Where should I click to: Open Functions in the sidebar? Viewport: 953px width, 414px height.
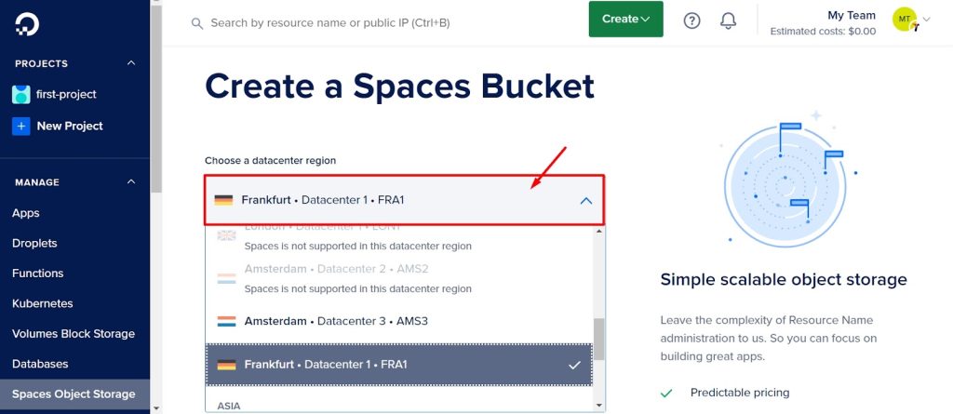(37, 273)
